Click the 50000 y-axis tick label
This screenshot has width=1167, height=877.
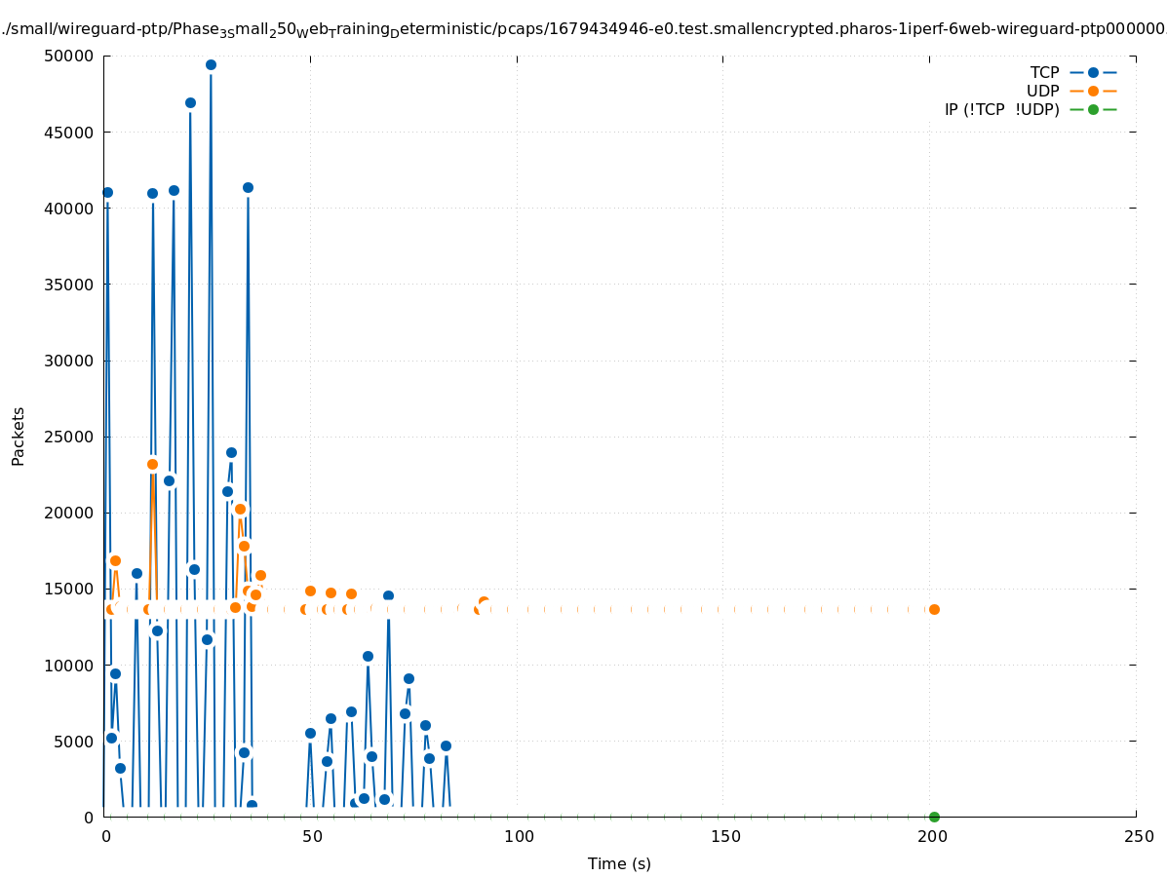(x=69, y=56)
